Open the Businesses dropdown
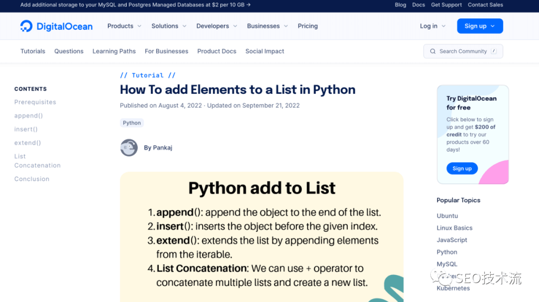 [x=267, y=26]
